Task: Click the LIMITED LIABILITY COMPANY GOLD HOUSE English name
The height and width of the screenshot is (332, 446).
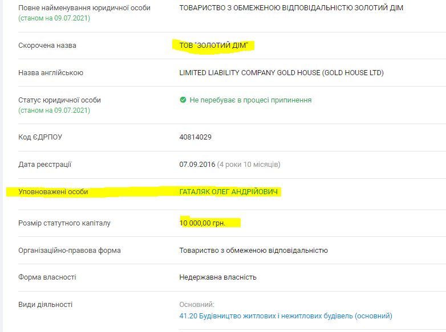Action: point(281,73)
